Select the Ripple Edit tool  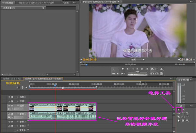tap(179, 113)
